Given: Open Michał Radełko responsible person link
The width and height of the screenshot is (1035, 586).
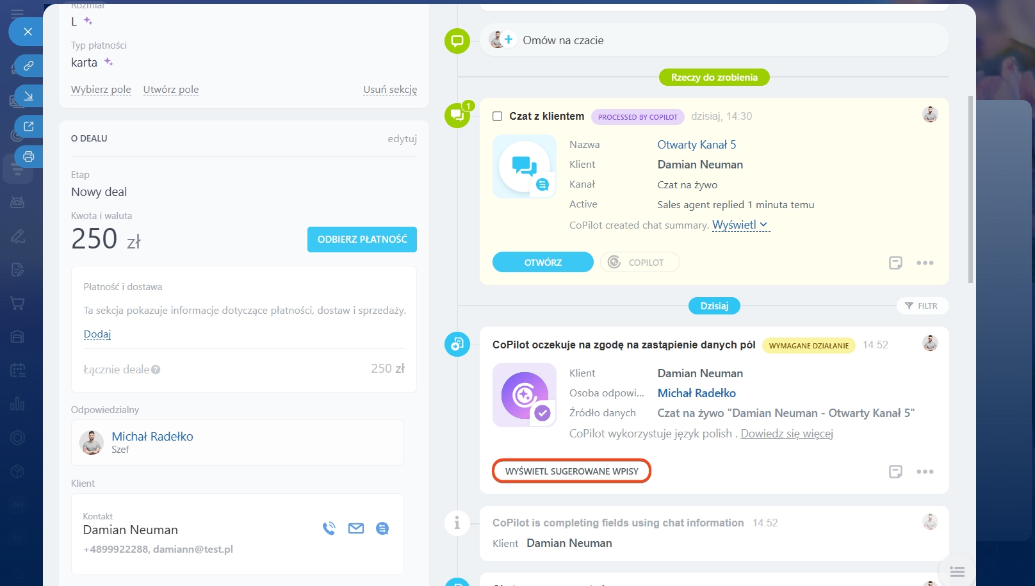Looking at the screenshot, I should [x=152, y=436].
